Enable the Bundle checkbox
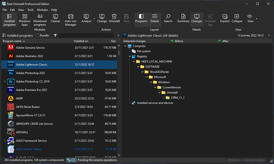Screen dimensions: 274x164 coord(37,35)
